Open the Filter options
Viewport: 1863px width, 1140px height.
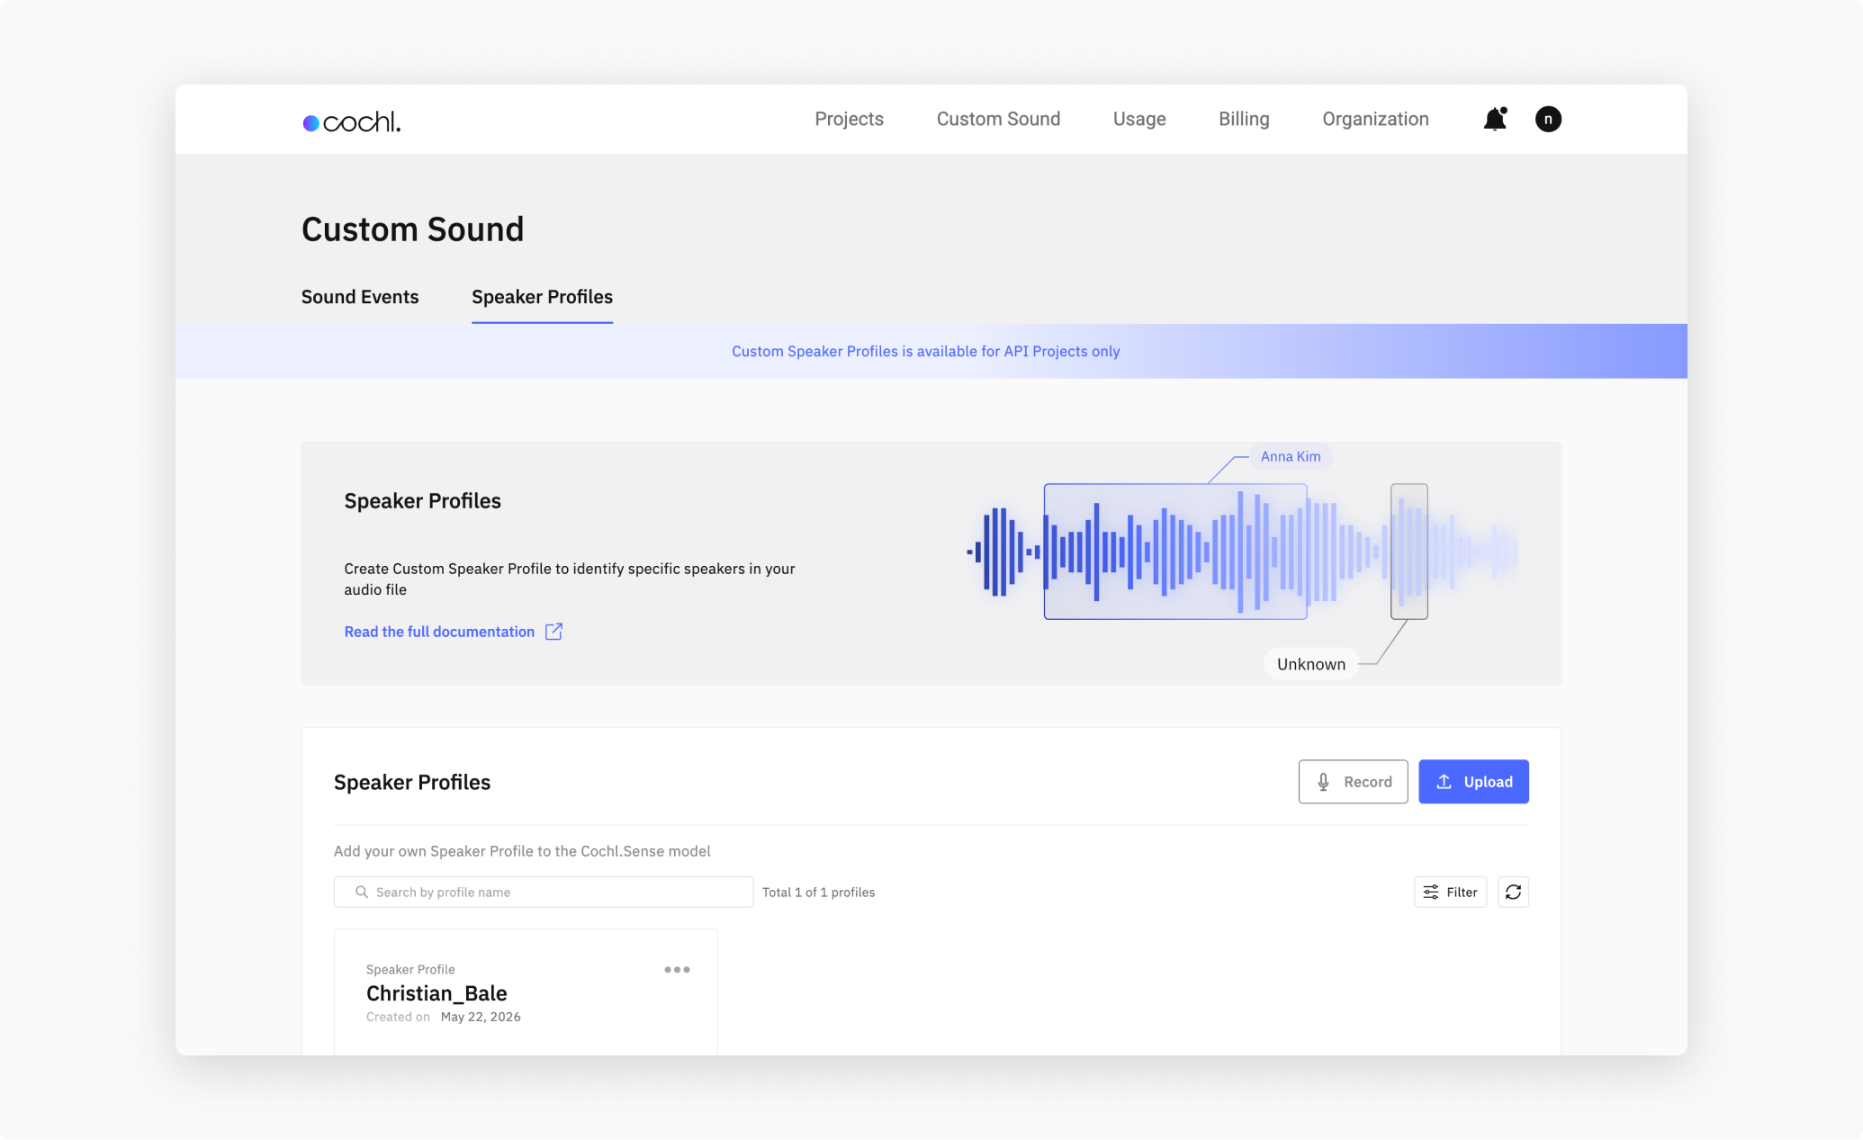pos(1450,892)
